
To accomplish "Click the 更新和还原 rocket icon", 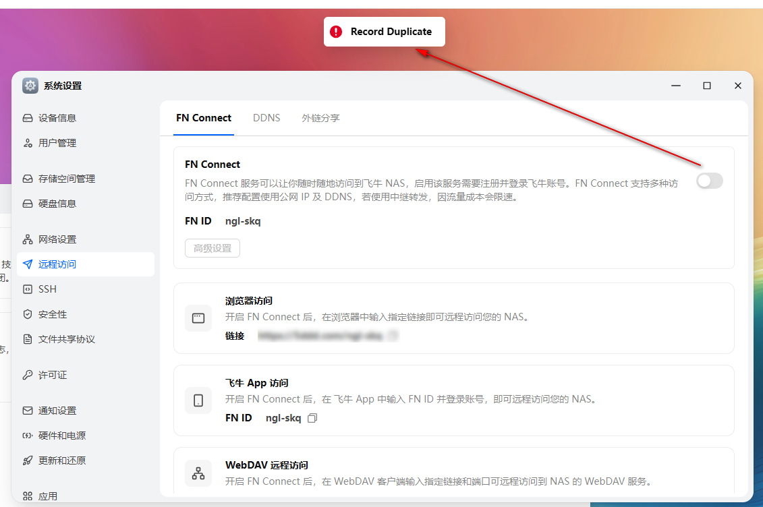I will point(28,460).
